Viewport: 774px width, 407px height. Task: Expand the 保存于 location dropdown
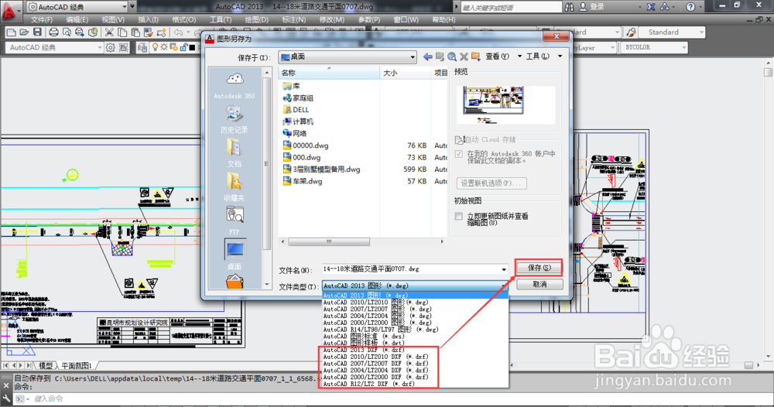413,57
